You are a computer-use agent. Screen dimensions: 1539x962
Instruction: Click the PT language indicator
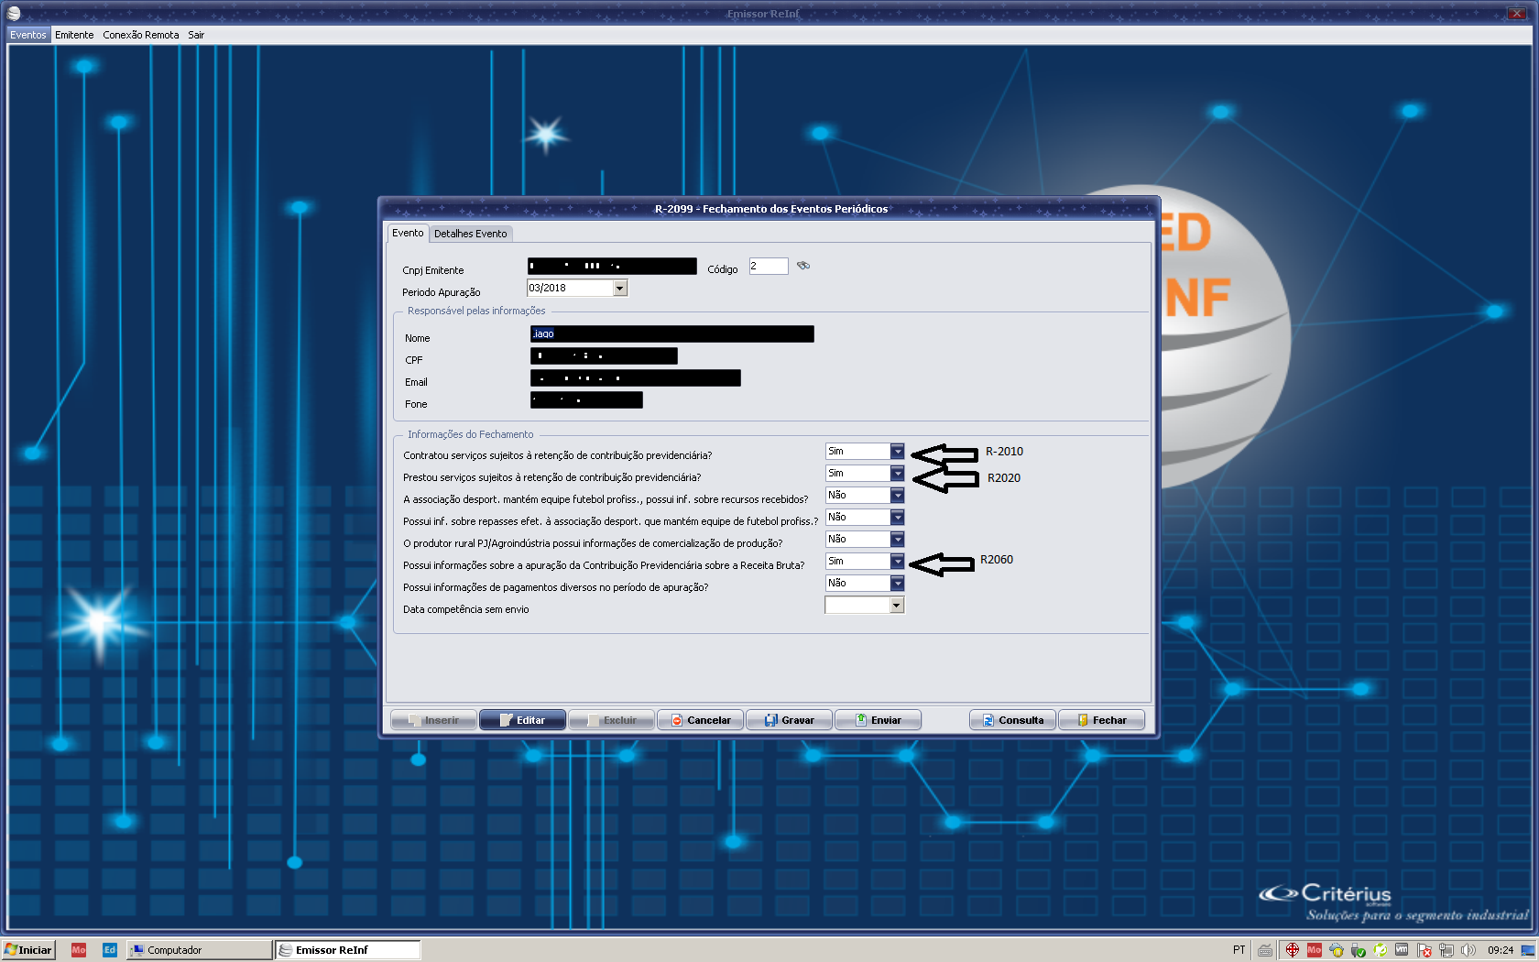click(x=1239, y=950)
